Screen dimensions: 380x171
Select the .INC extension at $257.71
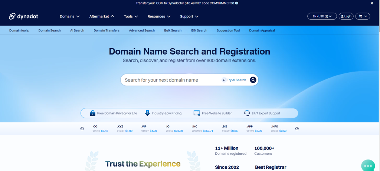point(202,129)
